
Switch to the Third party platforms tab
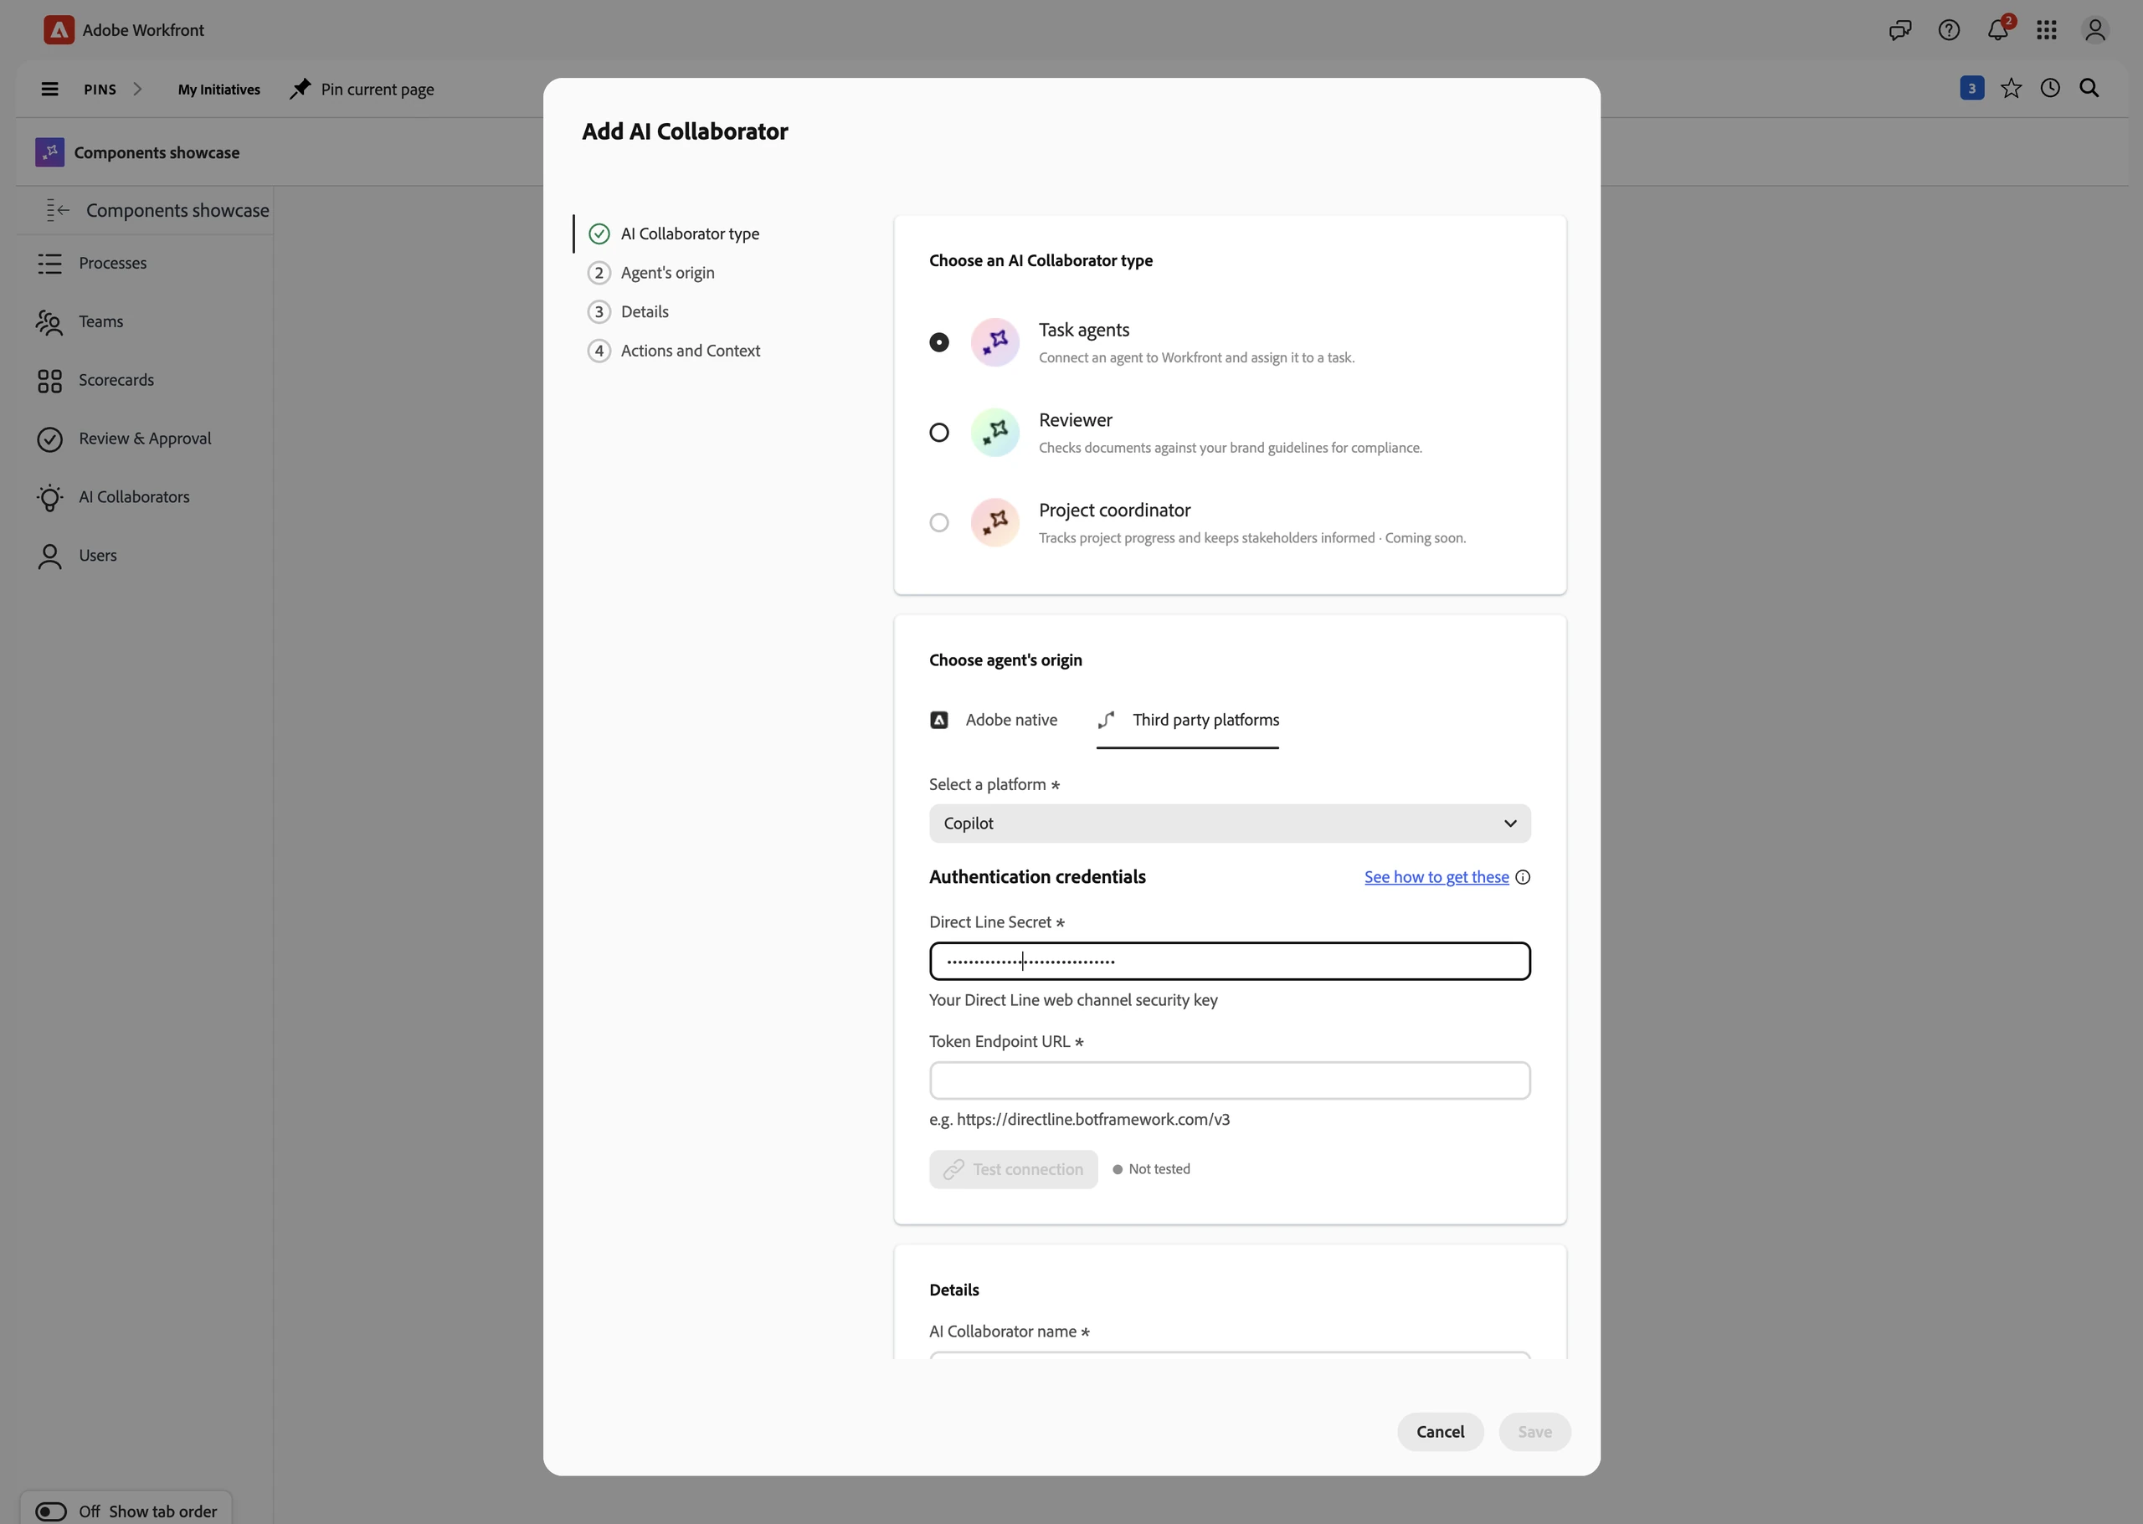(x=1187, y=720)
